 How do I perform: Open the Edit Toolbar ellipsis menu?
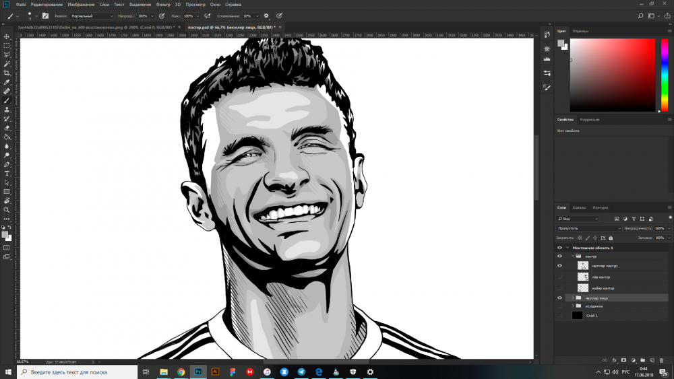[7, 219]
